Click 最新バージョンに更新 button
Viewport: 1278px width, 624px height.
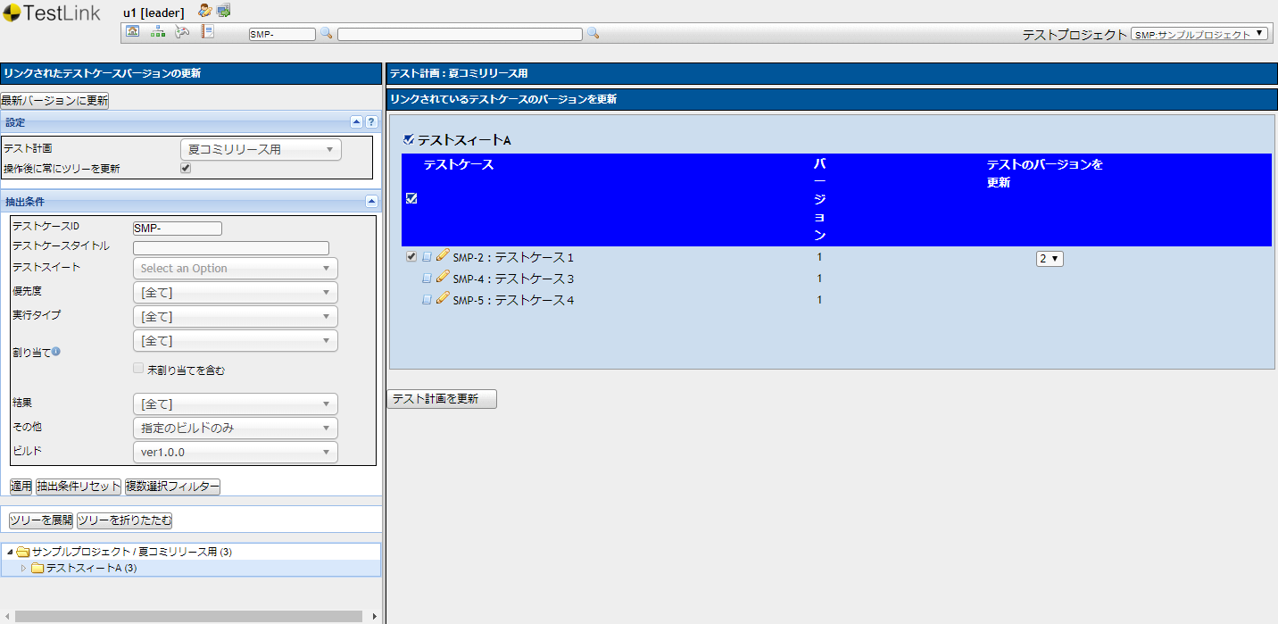point(54,101)
